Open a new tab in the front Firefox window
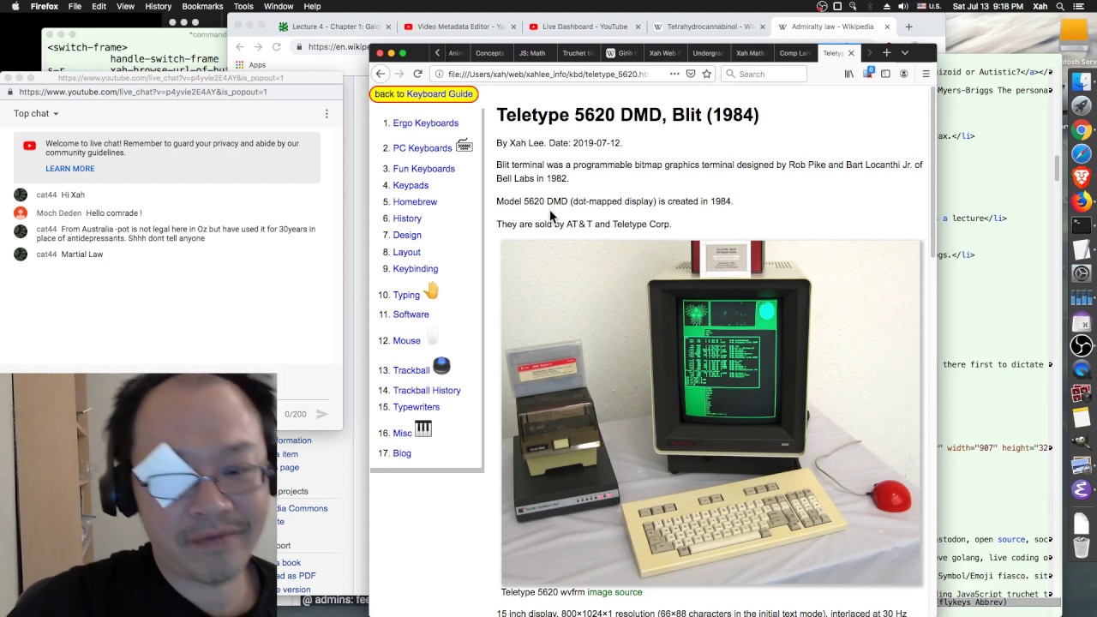 (886, 53)
